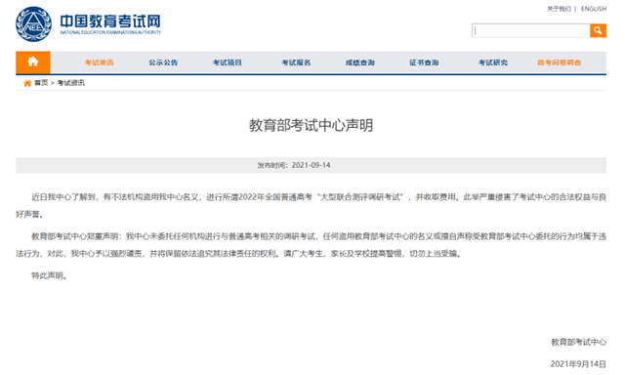
Task: Open the 成绩查询 menu tab
Action: click(360, 62)
